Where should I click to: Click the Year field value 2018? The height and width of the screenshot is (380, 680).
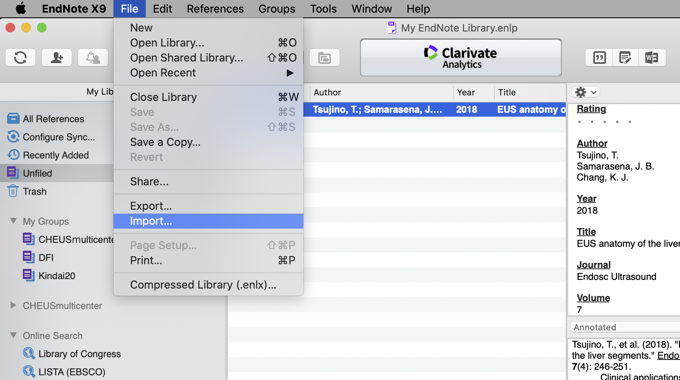click(x=587, y=210)
